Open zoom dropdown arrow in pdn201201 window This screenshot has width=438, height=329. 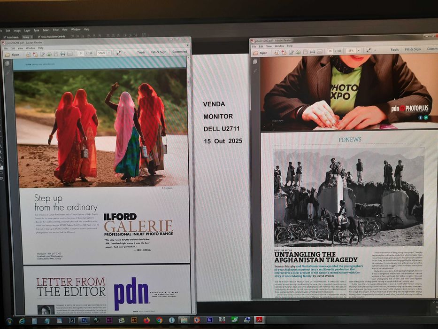pyautogui.click(x=109, y=53)
